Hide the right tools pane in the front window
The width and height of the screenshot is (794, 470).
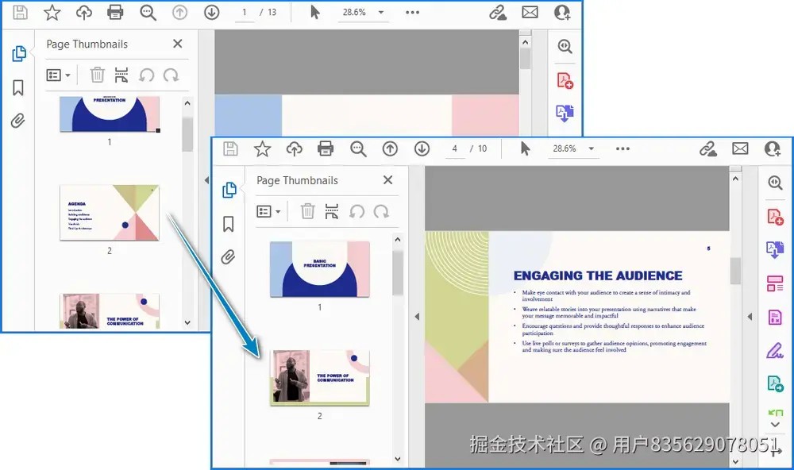point(750,317)
